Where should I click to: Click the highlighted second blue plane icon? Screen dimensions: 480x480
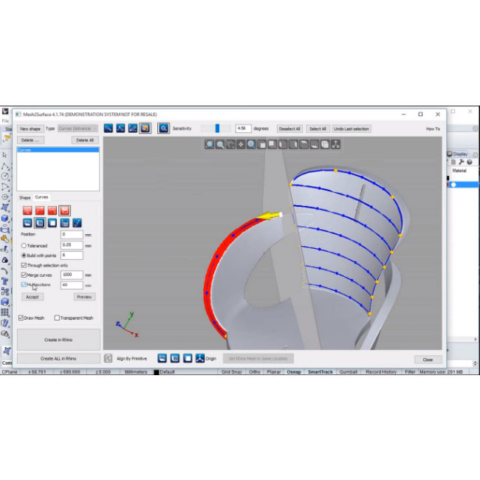(x=40, y=223)
